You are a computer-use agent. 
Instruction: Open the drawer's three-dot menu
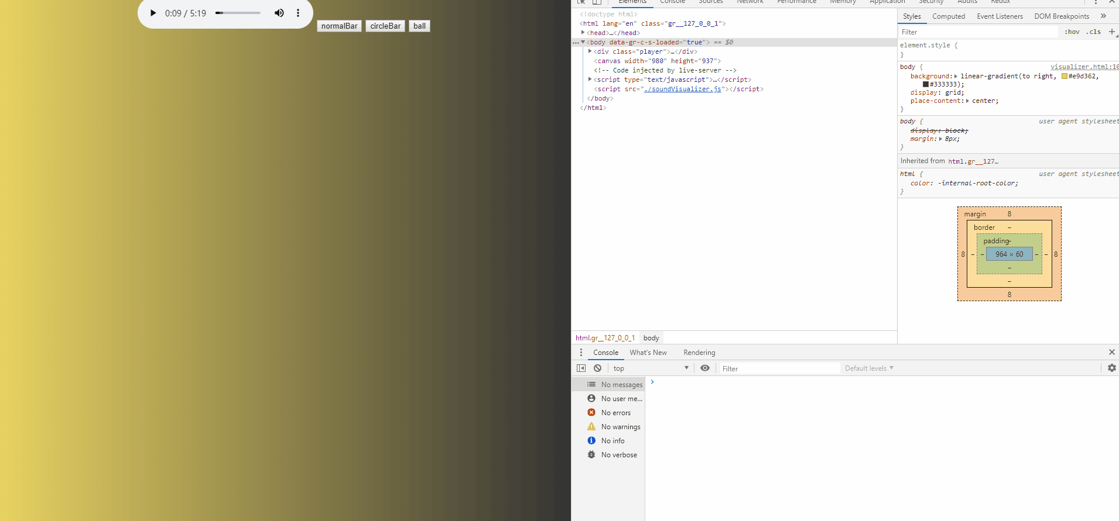point(581,352)
